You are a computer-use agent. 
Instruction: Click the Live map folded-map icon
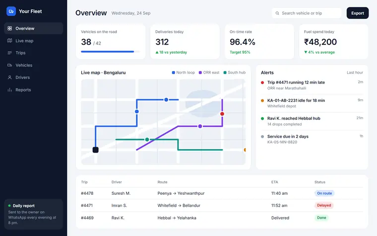[9, 41]
